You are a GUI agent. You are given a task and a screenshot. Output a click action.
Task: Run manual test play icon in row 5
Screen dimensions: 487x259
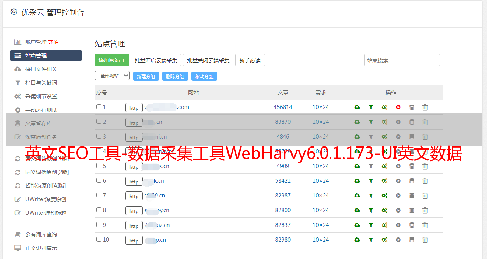pos(398,166)
